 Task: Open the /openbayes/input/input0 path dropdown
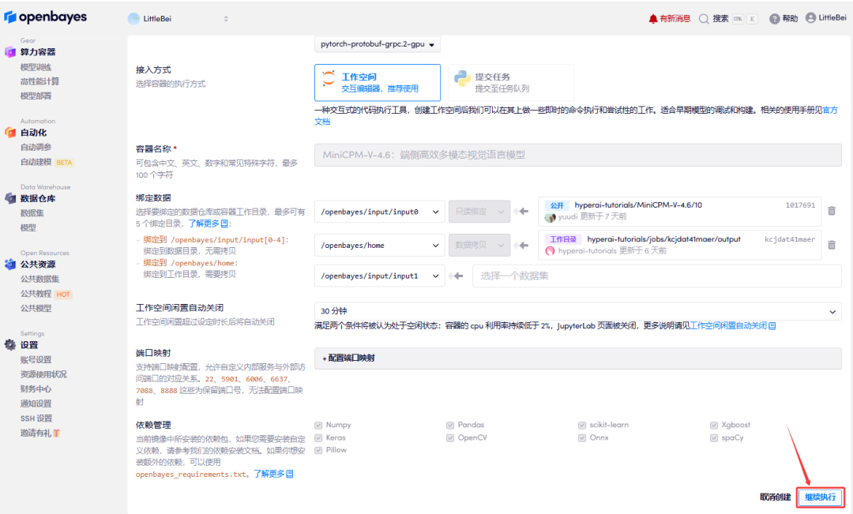380,212
